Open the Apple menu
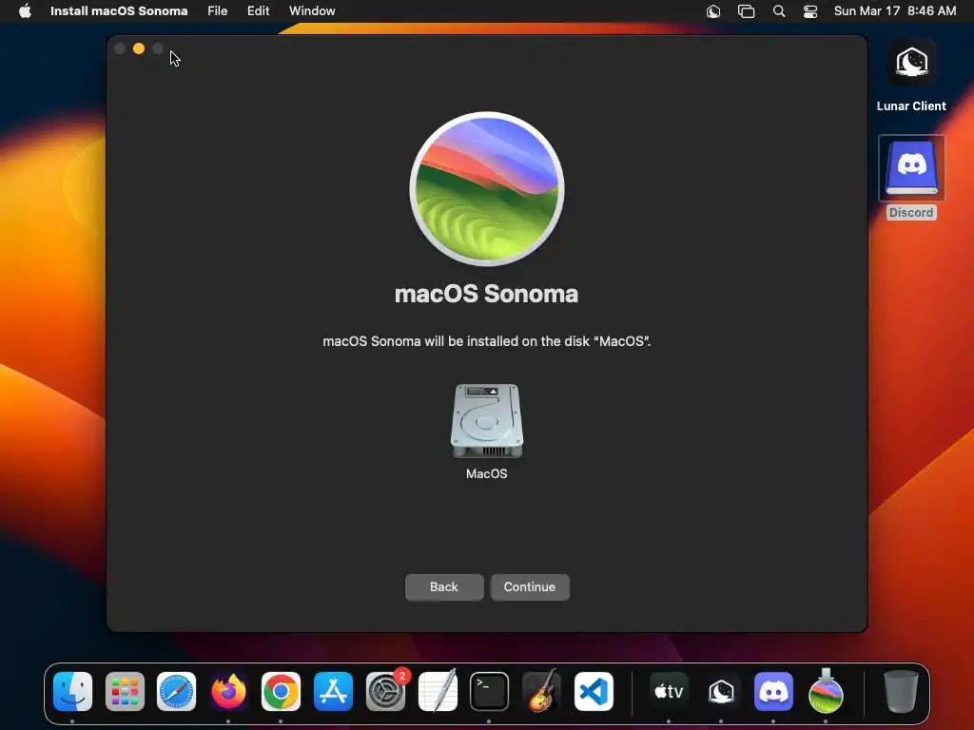The height and width of the screenshot is (730, 974). point(25,11)
